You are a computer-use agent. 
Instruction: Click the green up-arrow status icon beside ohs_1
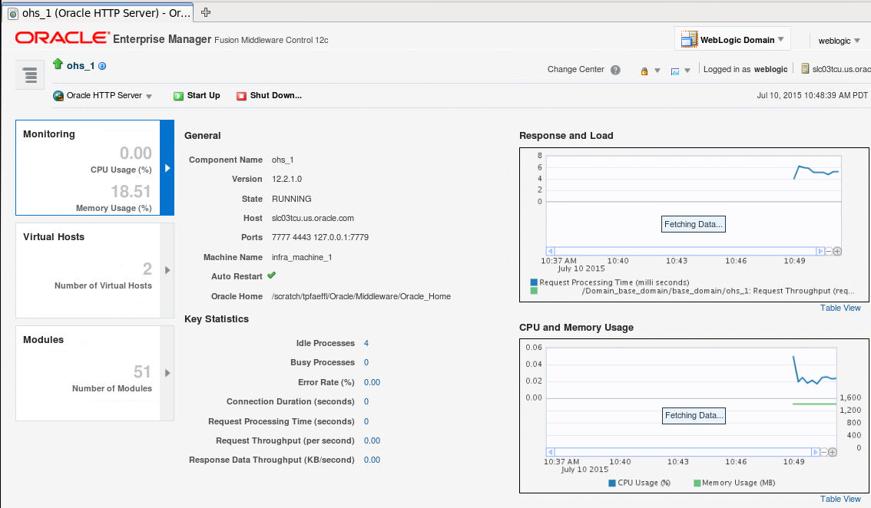58,64
